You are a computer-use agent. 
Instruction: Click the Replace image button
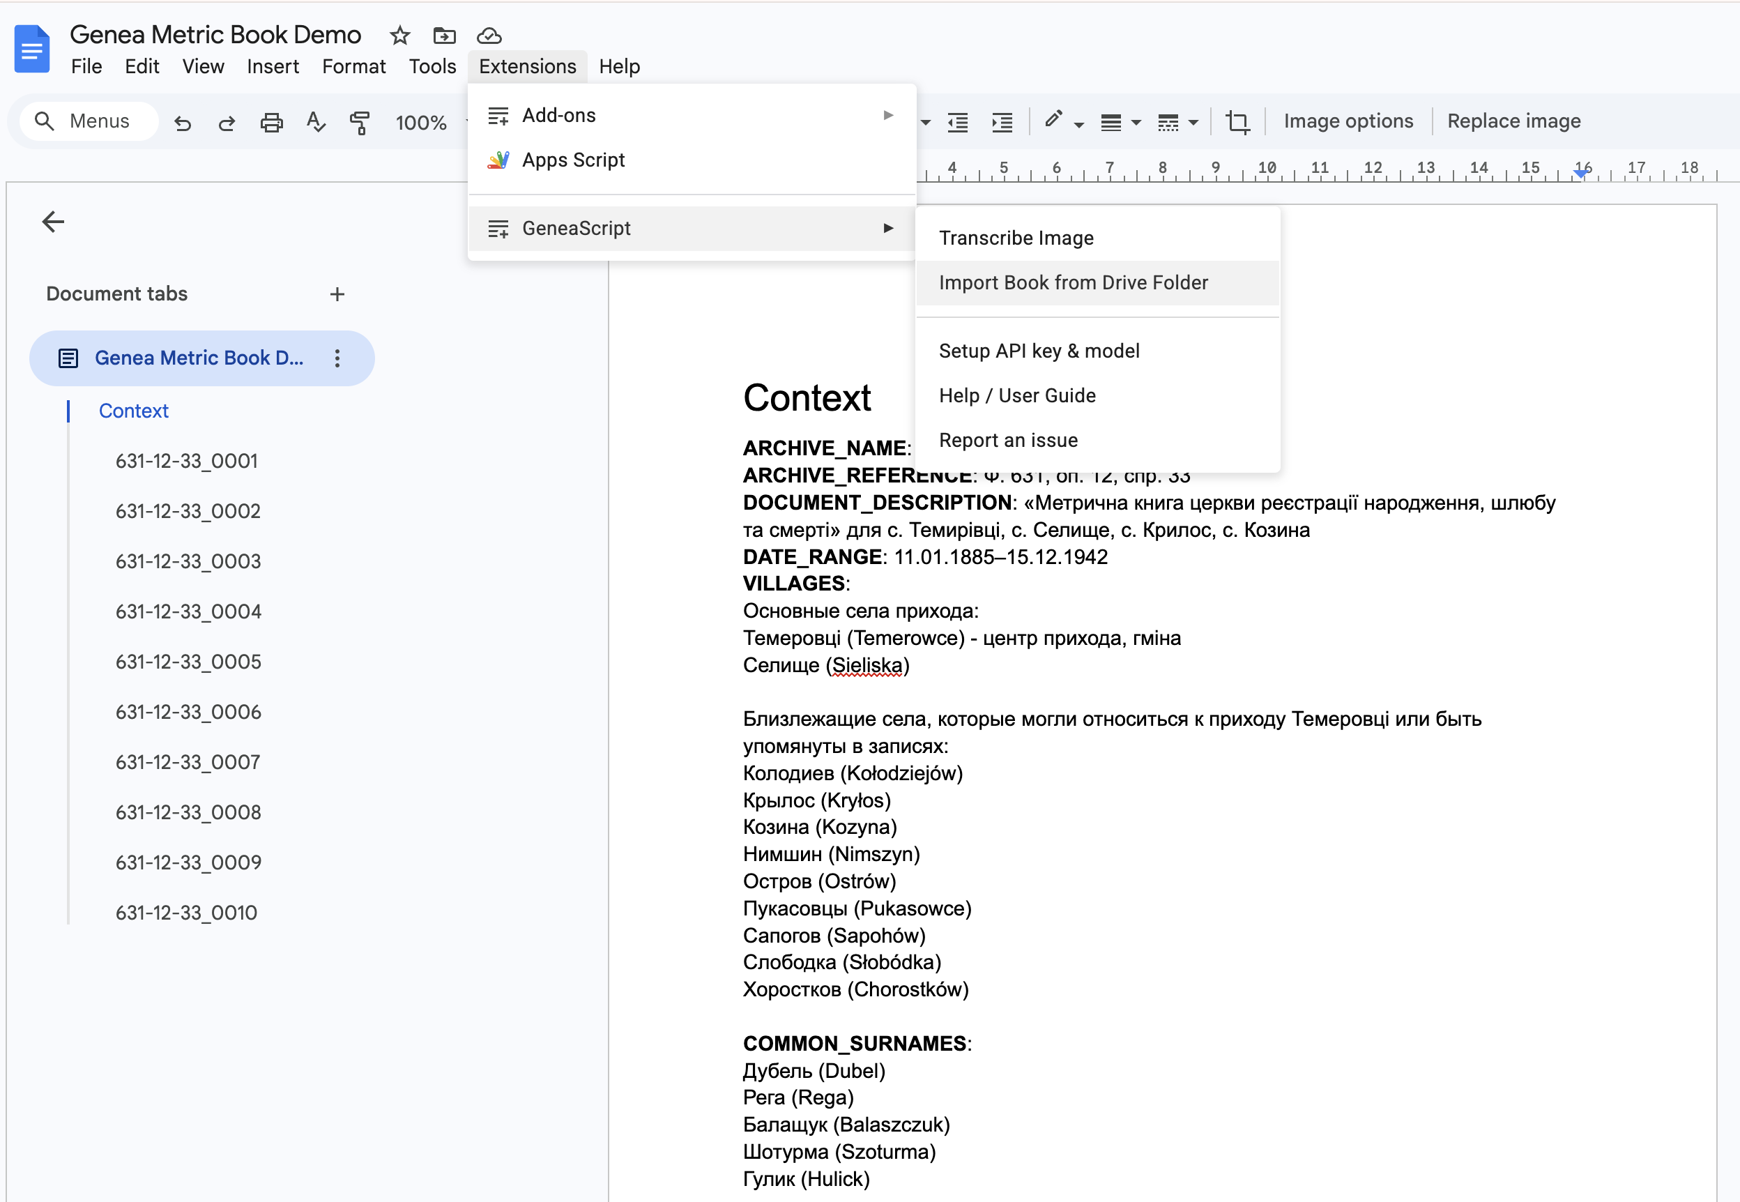(x=1513, y=121)
